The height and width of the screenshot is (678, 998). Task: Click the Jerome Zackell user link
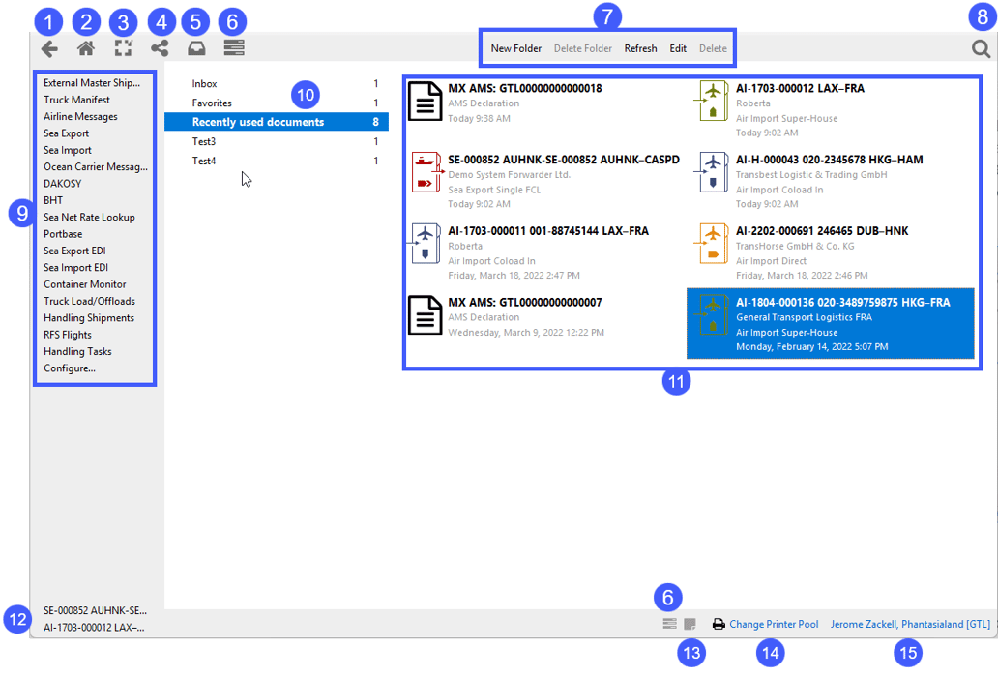click(910, 625)
